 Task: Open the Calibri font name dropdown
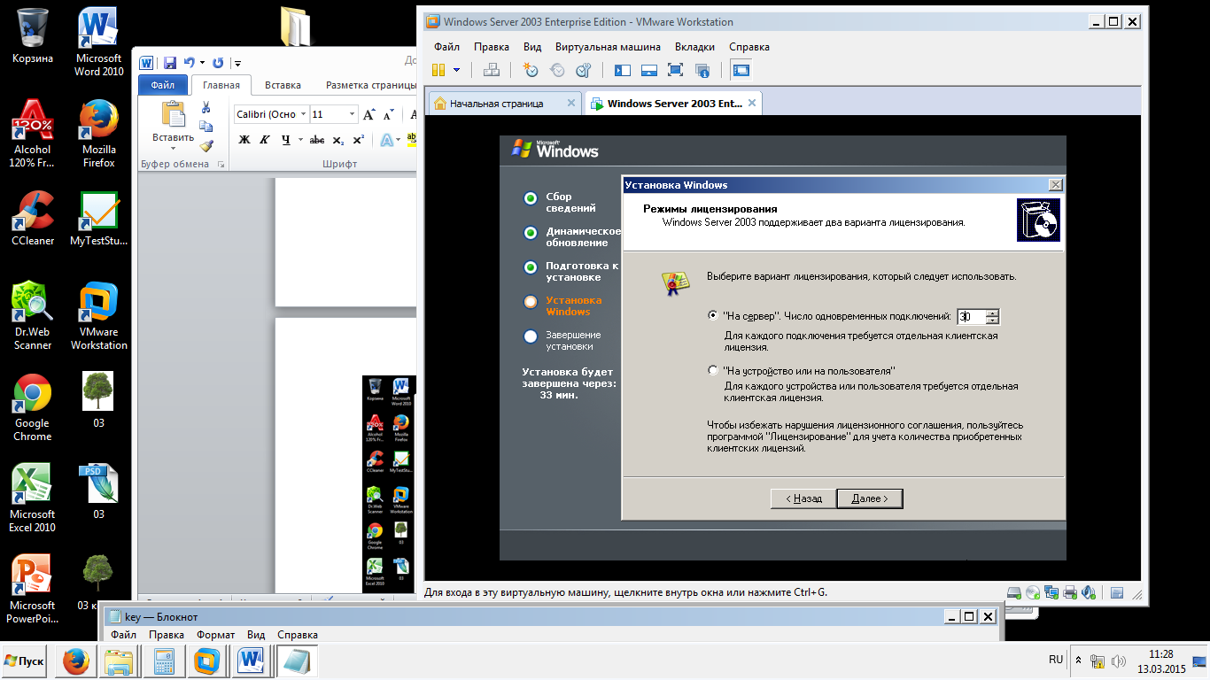pos(304,114)
